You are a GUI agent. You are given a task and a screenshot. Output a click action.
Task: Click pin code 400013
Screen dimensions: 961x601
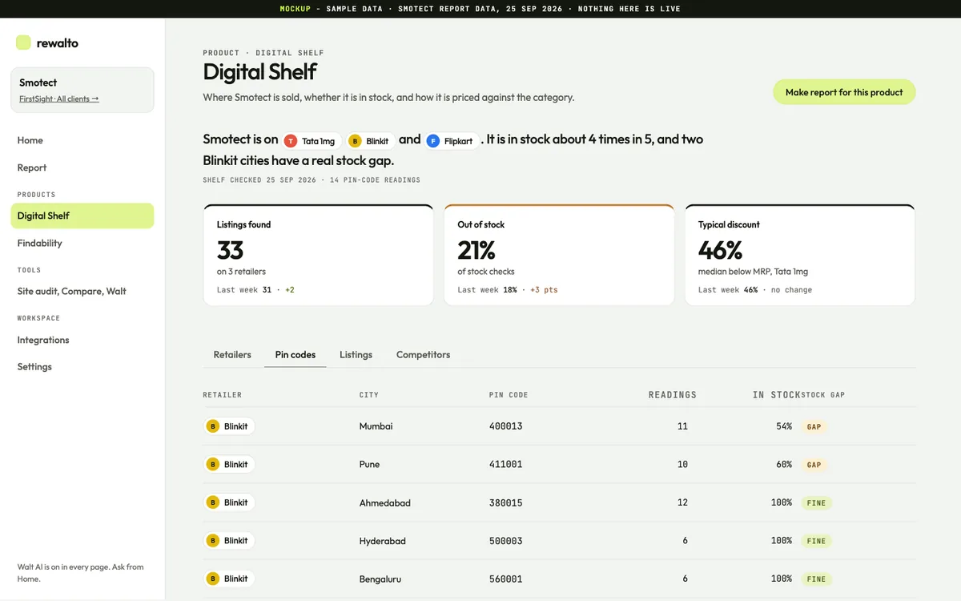coord(505,426)
